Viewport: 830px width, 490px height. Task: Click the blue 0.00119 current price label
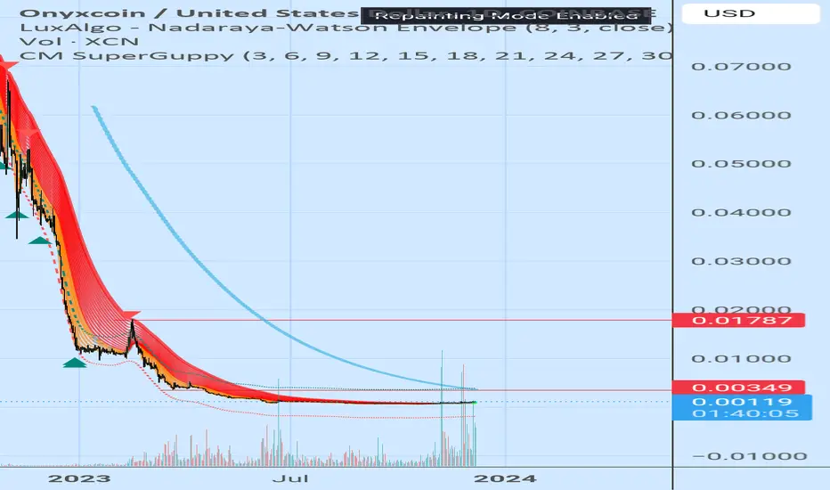(x=742, y=402)
